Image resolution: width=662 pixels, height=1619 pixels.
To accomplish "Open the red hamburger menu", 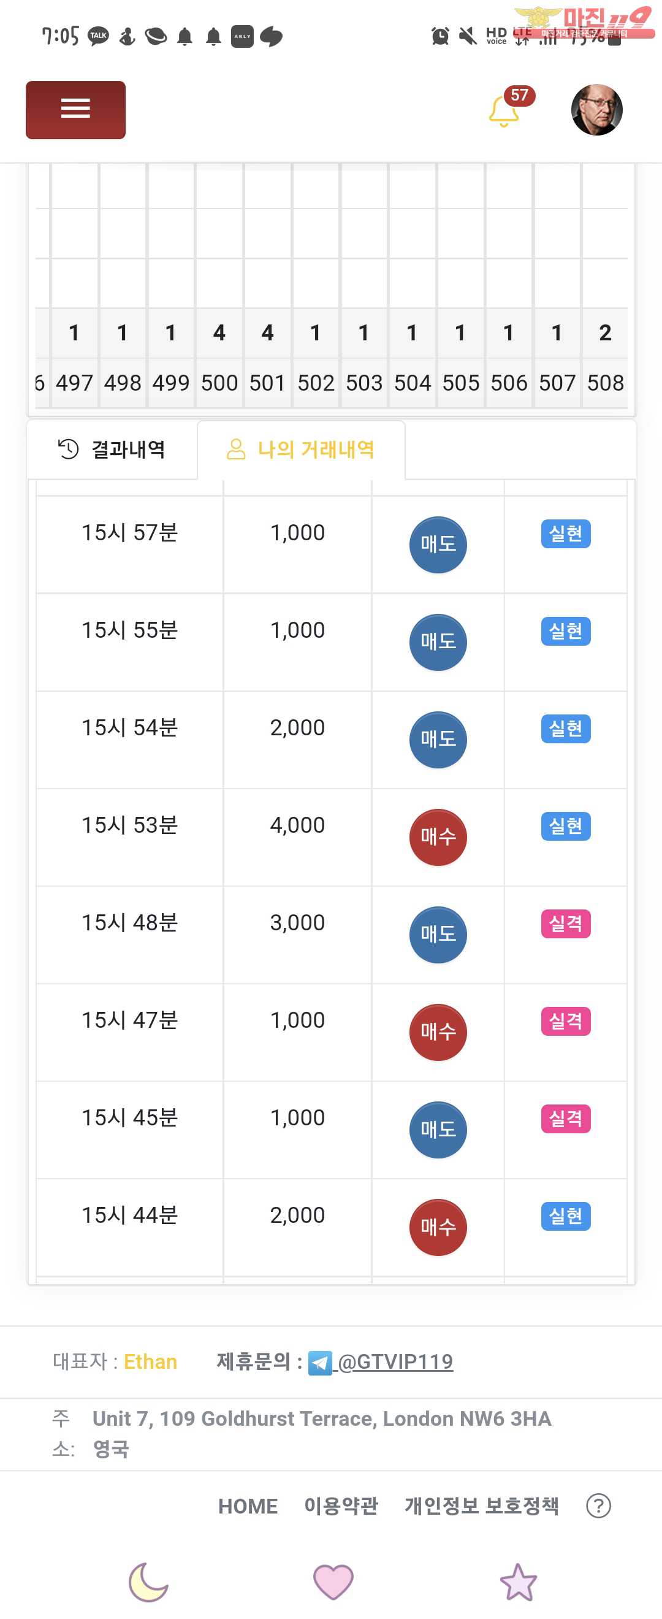I will coord(75,109).
